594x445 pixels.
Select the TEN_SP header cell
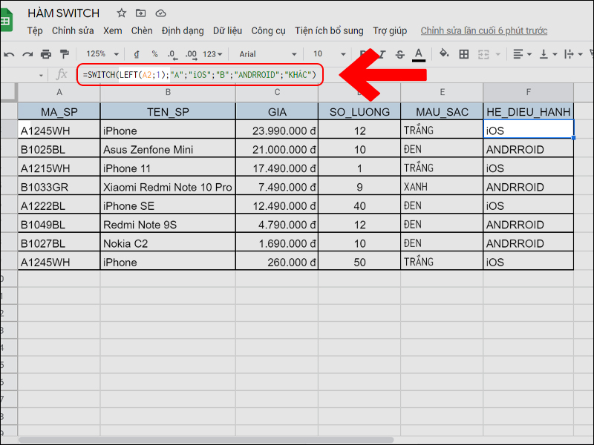[x=168, y=112]
